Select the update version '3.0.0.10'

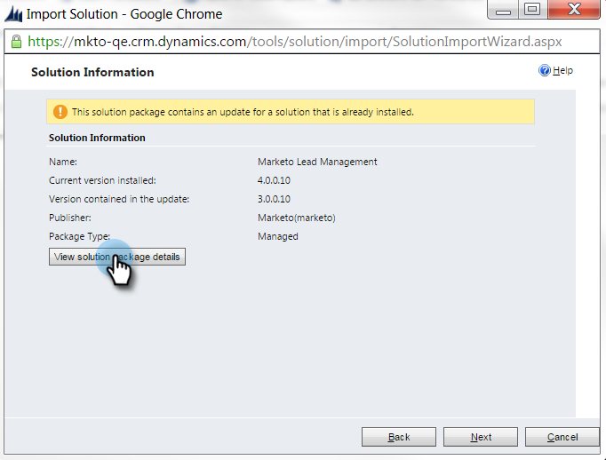click(x=274, y=199)
